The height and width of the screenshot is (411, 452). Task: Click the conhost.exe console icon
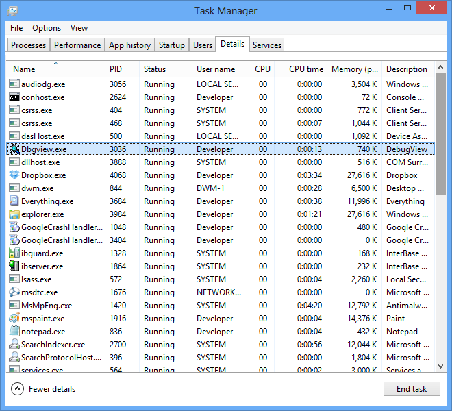tap(14, 97)
